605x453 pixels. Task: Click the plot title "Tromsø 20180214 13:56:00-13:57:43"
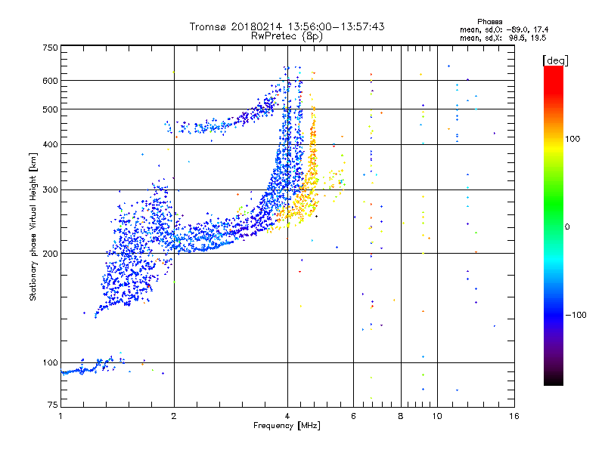pyautogui.click(x=287, y=26)
